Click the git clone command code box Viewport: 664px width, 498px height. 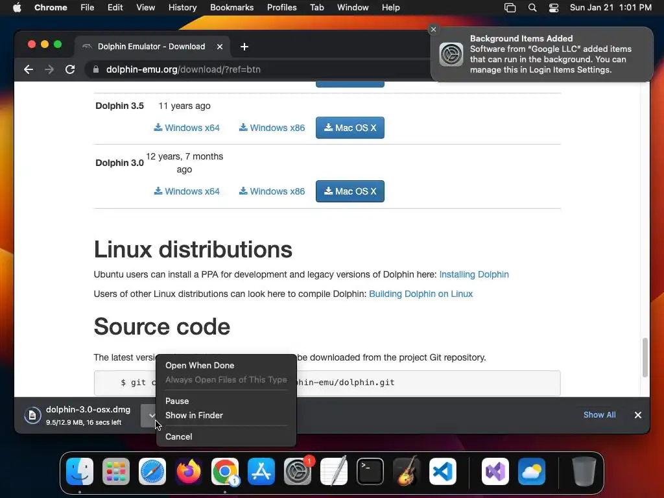click(327, 383)
